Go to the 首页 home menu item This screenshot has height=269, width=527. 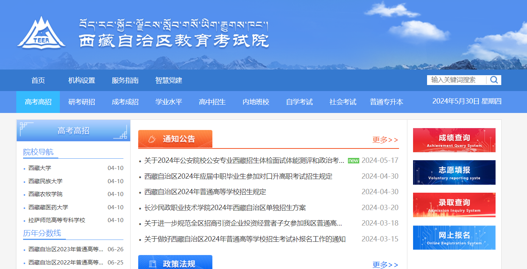38,80
